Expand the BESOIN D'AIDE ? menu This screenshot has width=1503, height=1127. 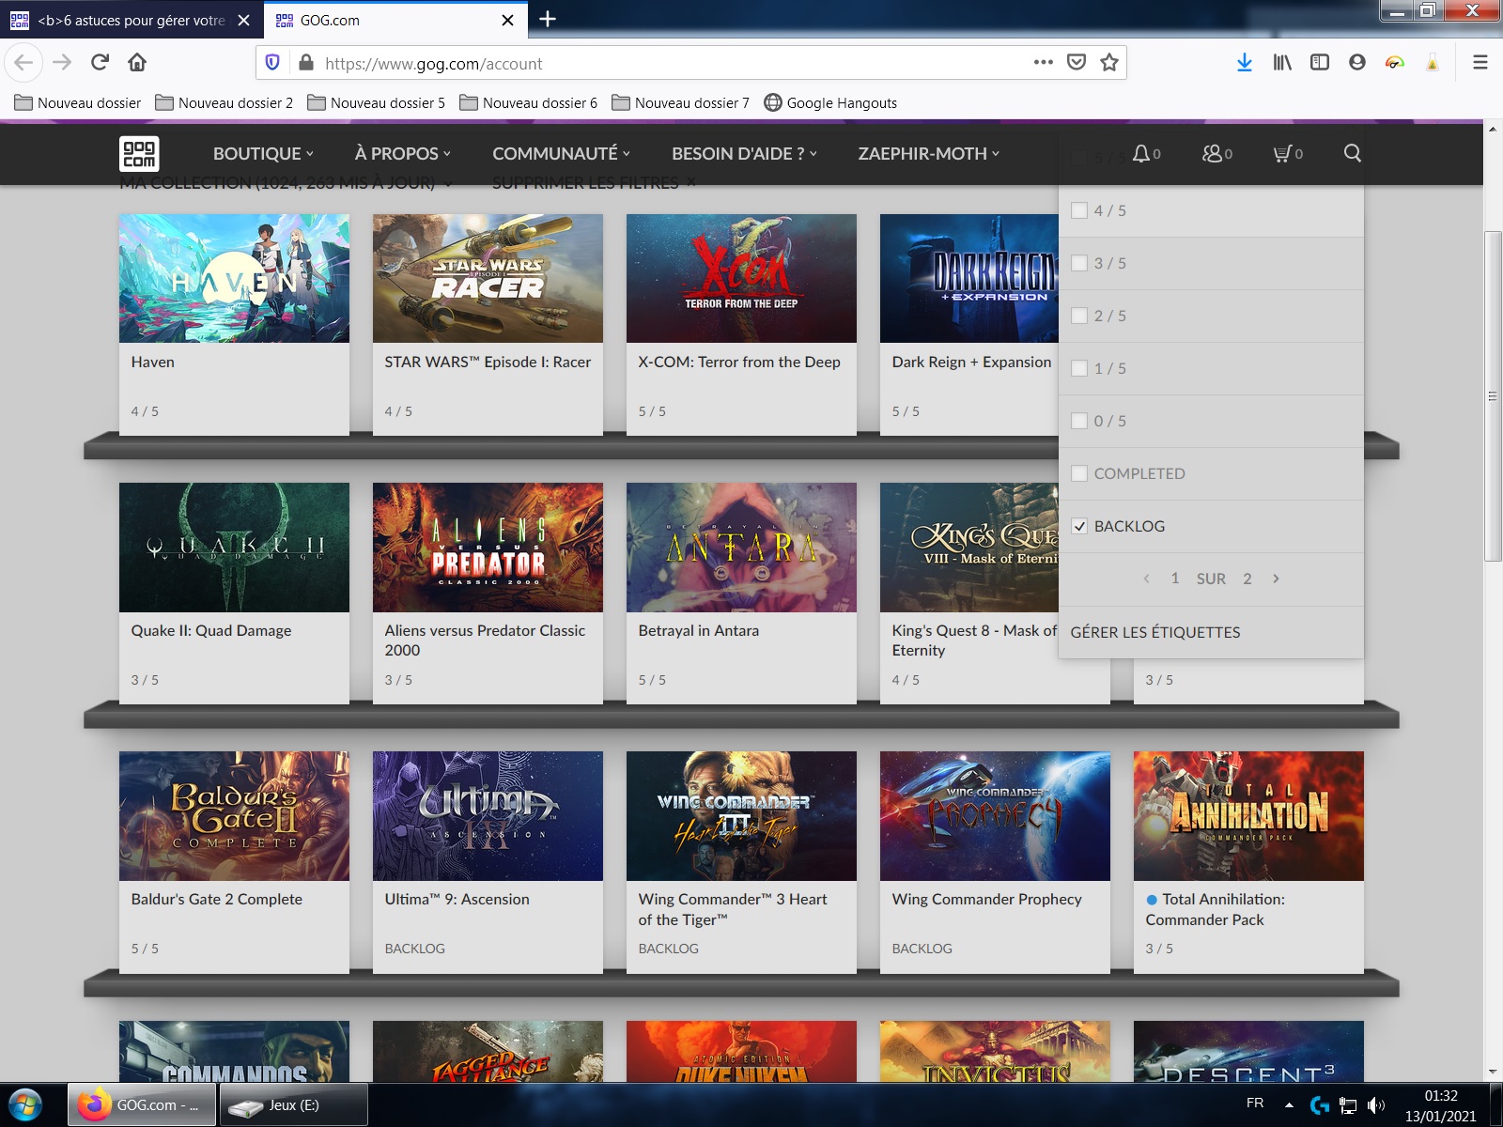click(744, 153)
